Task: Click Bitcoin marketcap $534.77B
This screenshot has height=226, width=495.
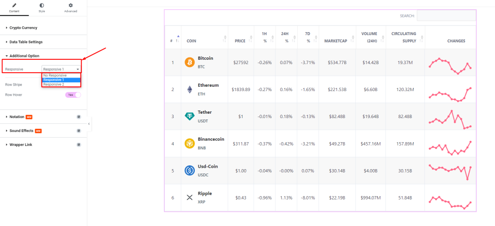Action: point(337,63)
